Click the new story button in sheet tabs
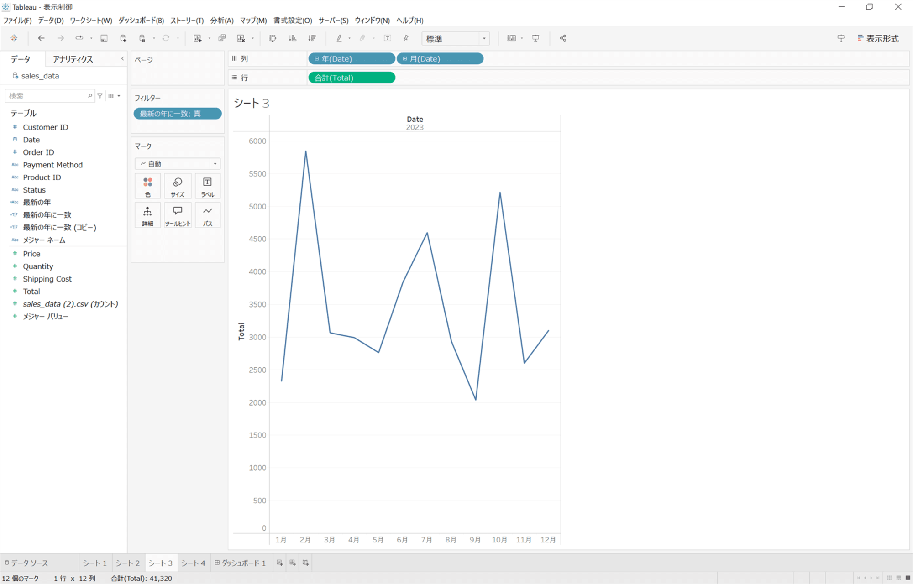 [x=305, y=563]
